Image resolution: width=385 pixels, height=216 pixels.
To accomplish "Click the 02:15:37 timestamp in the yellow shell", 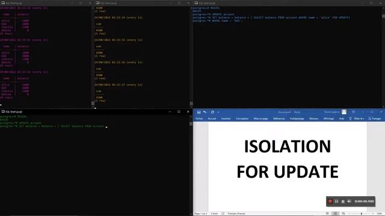I will 119,85.
